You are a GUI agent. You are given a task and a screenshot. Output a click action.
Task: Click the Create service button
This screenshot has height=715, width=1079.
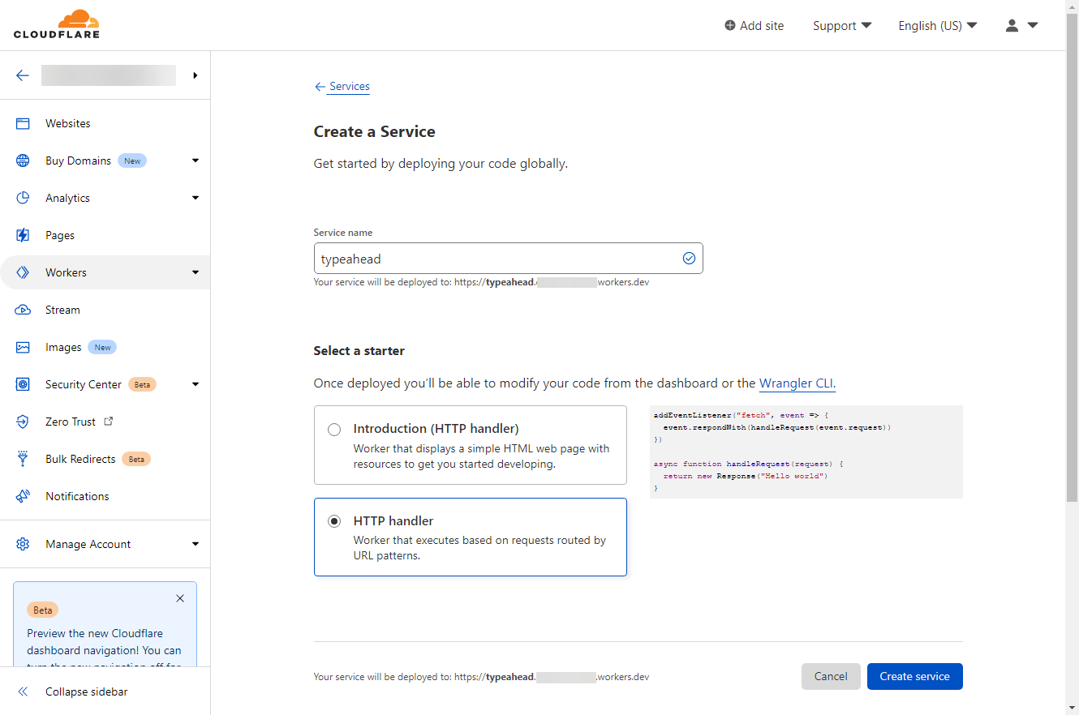tap(915, 676)
